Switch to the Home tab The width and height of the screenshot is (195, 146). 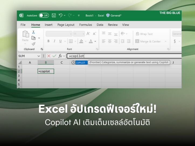[x=36, y=25]
